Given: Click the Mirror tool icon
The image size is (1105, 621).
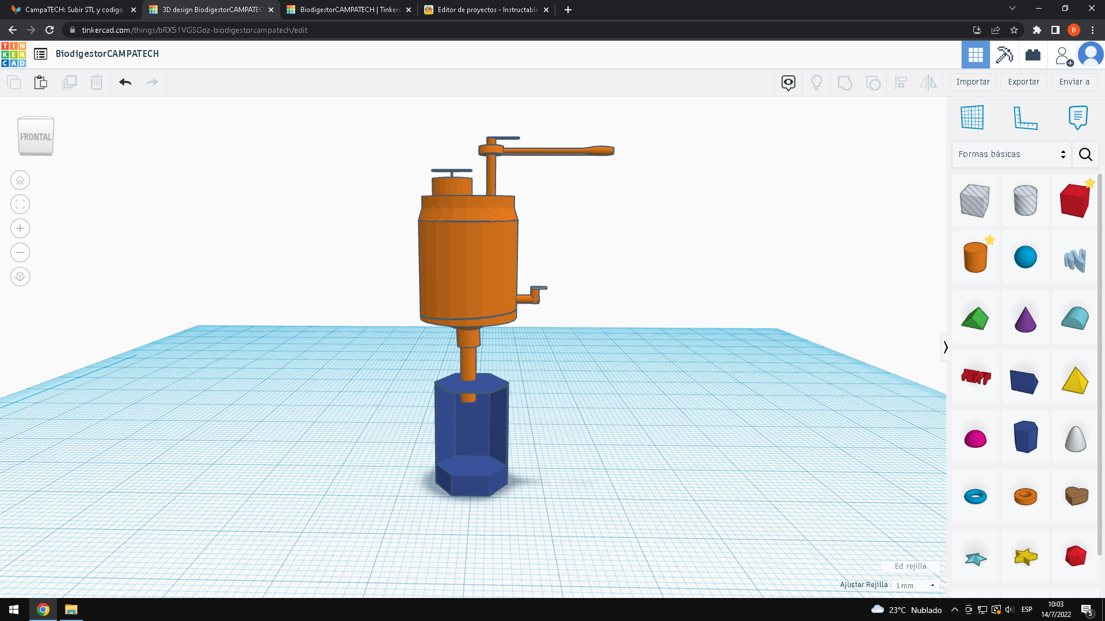Looking at the screenshot, I should click(928, 83).
